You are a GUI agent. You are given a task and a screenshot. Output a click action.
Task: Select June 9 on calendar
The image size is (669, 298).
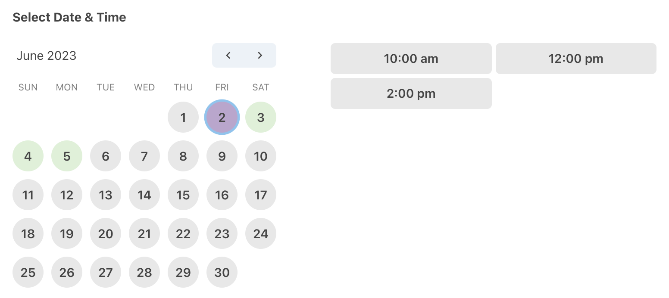tap(222, 156)
